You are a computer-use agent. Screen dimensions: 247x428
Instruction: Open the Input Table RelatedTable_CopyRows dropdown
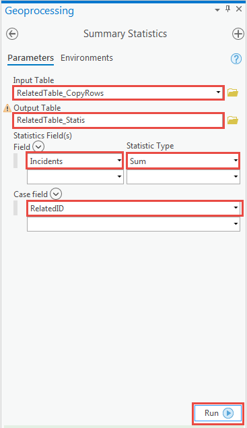click(118, 92)
